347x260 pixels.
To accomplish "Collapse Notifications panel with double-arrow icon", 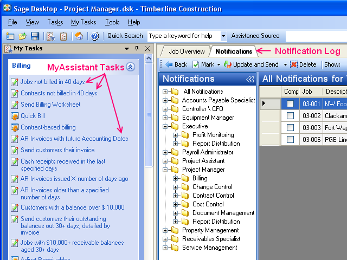I will tap(250, 79).
